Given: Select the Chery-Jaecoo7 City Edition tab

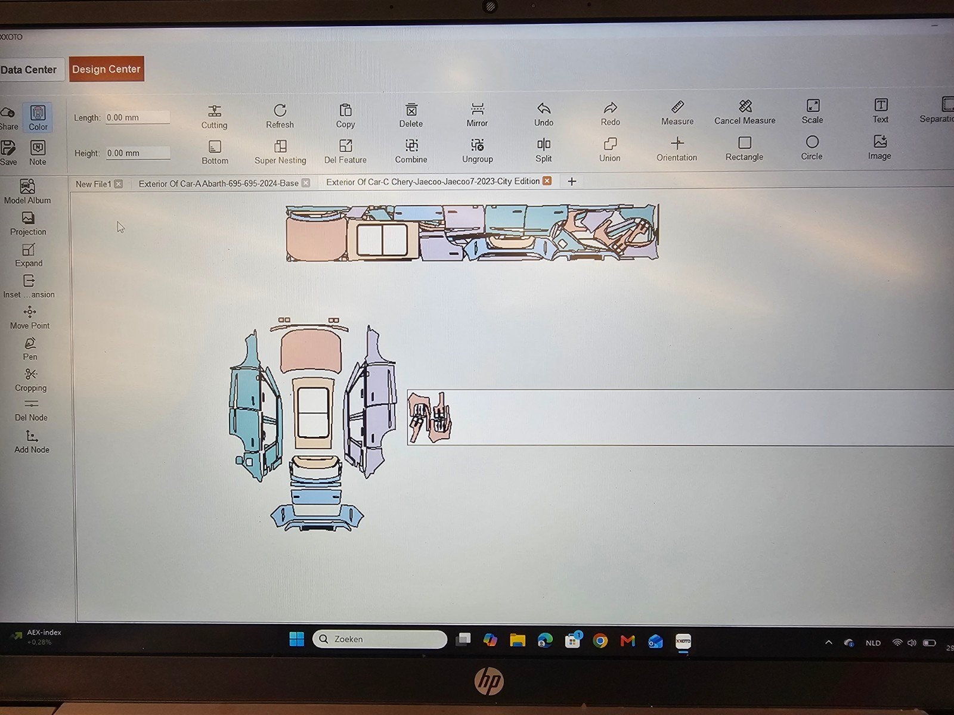Looking at the screenshot, I should [x=433, y=182].
